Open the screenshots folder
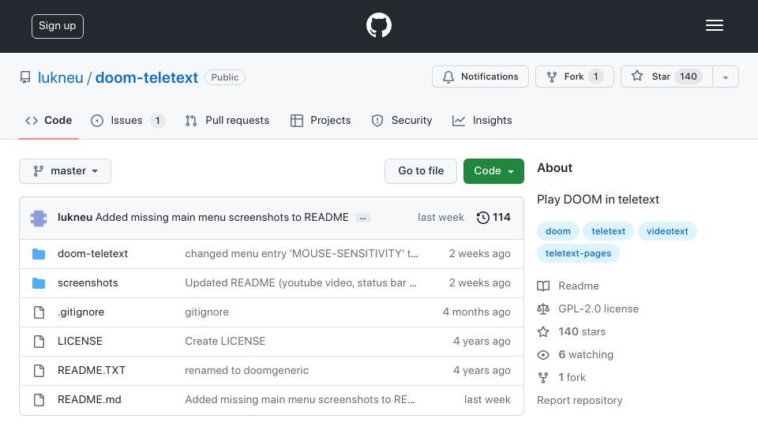 [x=88, y=282]
